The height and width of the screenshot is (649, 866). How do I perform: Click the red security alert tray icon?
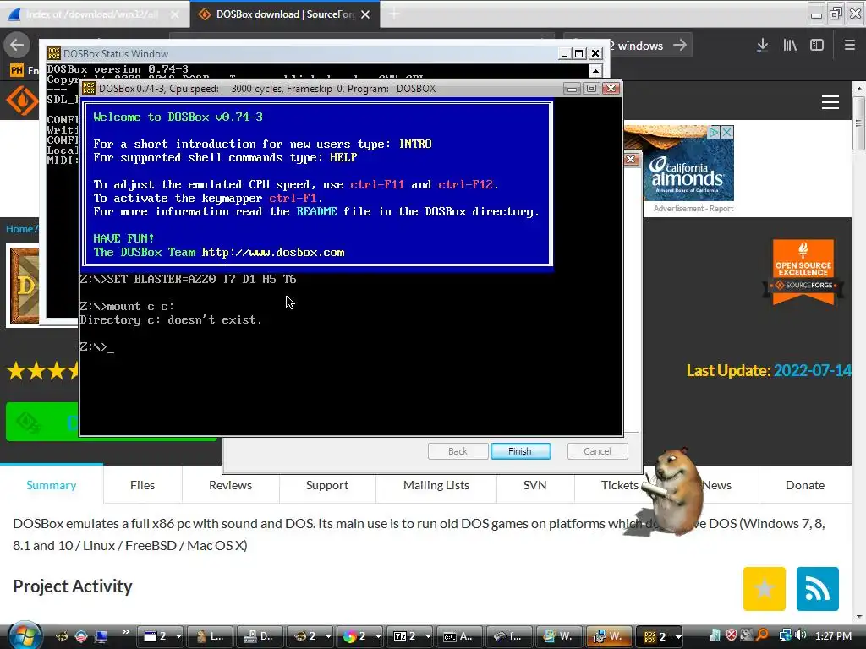(731, 635)
